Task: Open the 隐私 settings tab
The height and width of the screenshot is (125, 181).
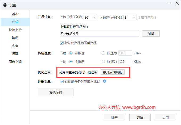Action: (15, 38)
